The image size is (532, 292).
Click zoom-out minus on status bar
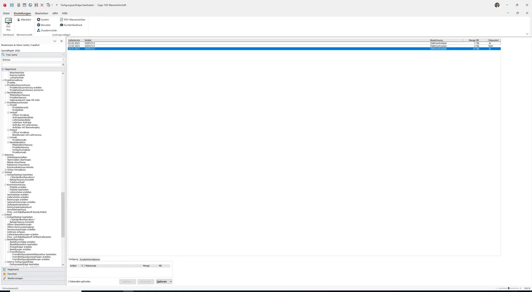[x=496, y=288]
